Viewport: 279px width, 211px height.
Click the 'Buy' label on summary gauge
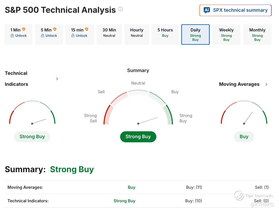click(x=175, y=92)
